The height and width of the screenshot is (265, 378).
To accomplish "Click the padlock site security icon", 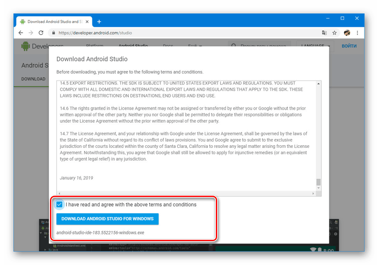I will (53, 33).
